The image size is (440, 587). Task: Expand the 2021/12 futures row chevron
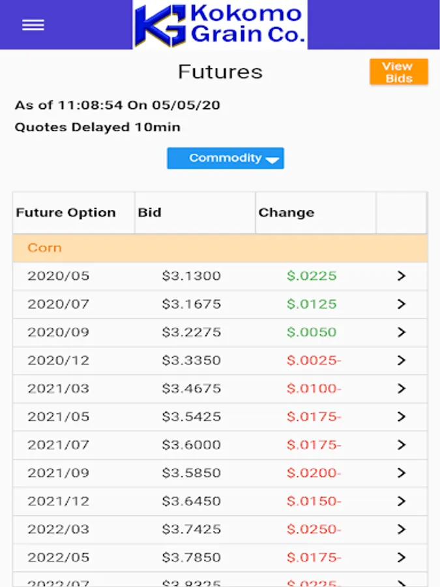[402, 501]
